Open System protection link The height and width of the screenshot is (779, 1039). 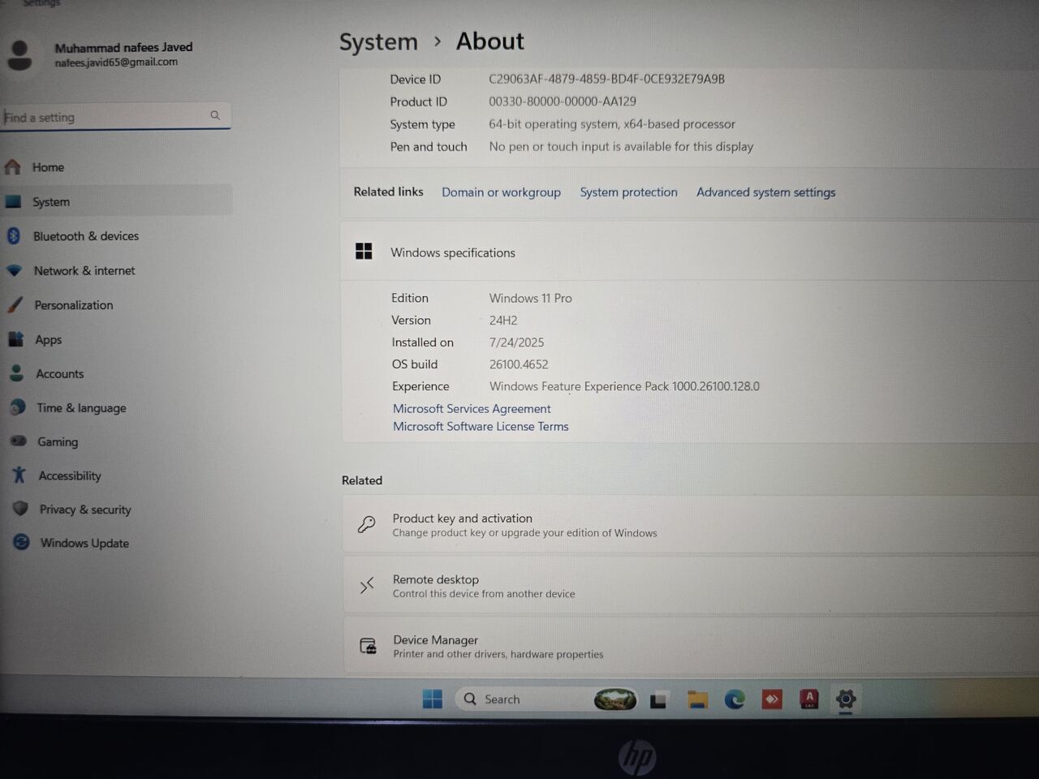pos(628,192)
